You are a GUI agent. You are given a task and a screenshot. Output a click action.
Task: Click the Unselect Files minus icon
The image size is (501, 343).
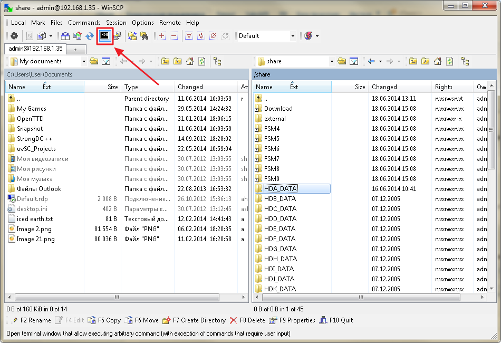pos(174,36)
